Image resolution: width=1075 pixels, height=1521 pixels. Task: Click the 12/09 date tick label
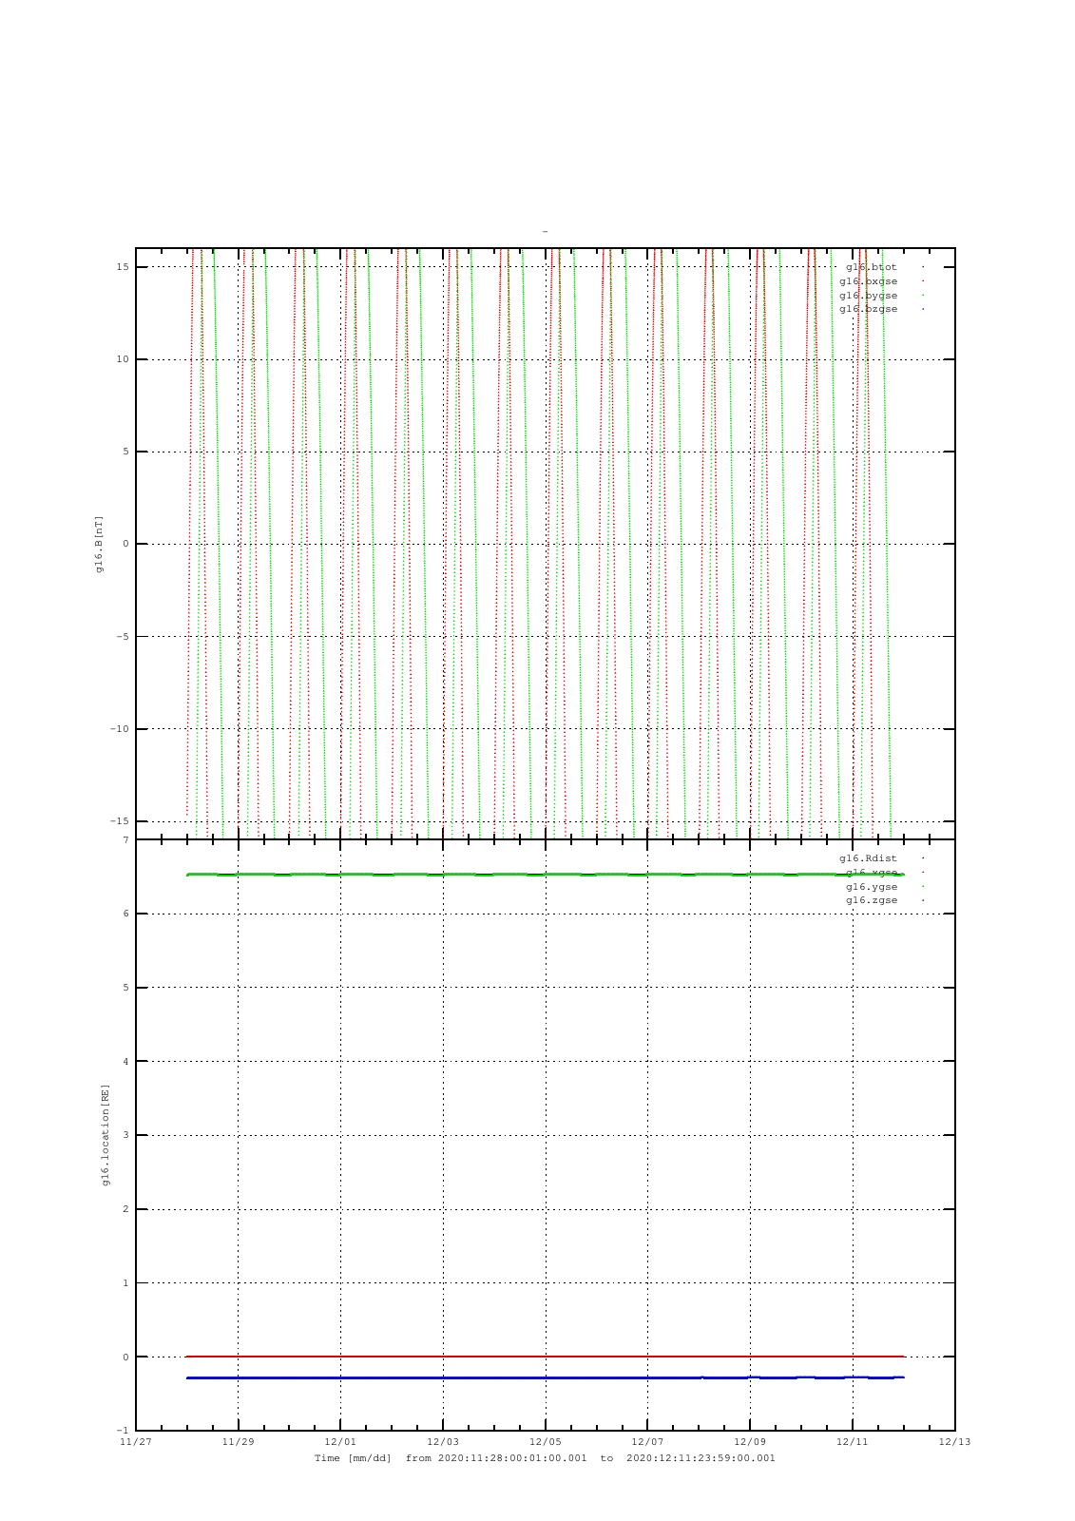tap(750, 1442)
